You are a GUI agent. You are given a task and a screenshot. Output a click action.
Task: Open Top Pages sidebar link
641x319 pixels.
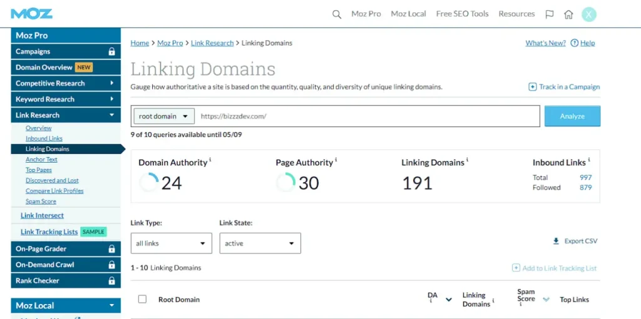click(x=38, y=170)
